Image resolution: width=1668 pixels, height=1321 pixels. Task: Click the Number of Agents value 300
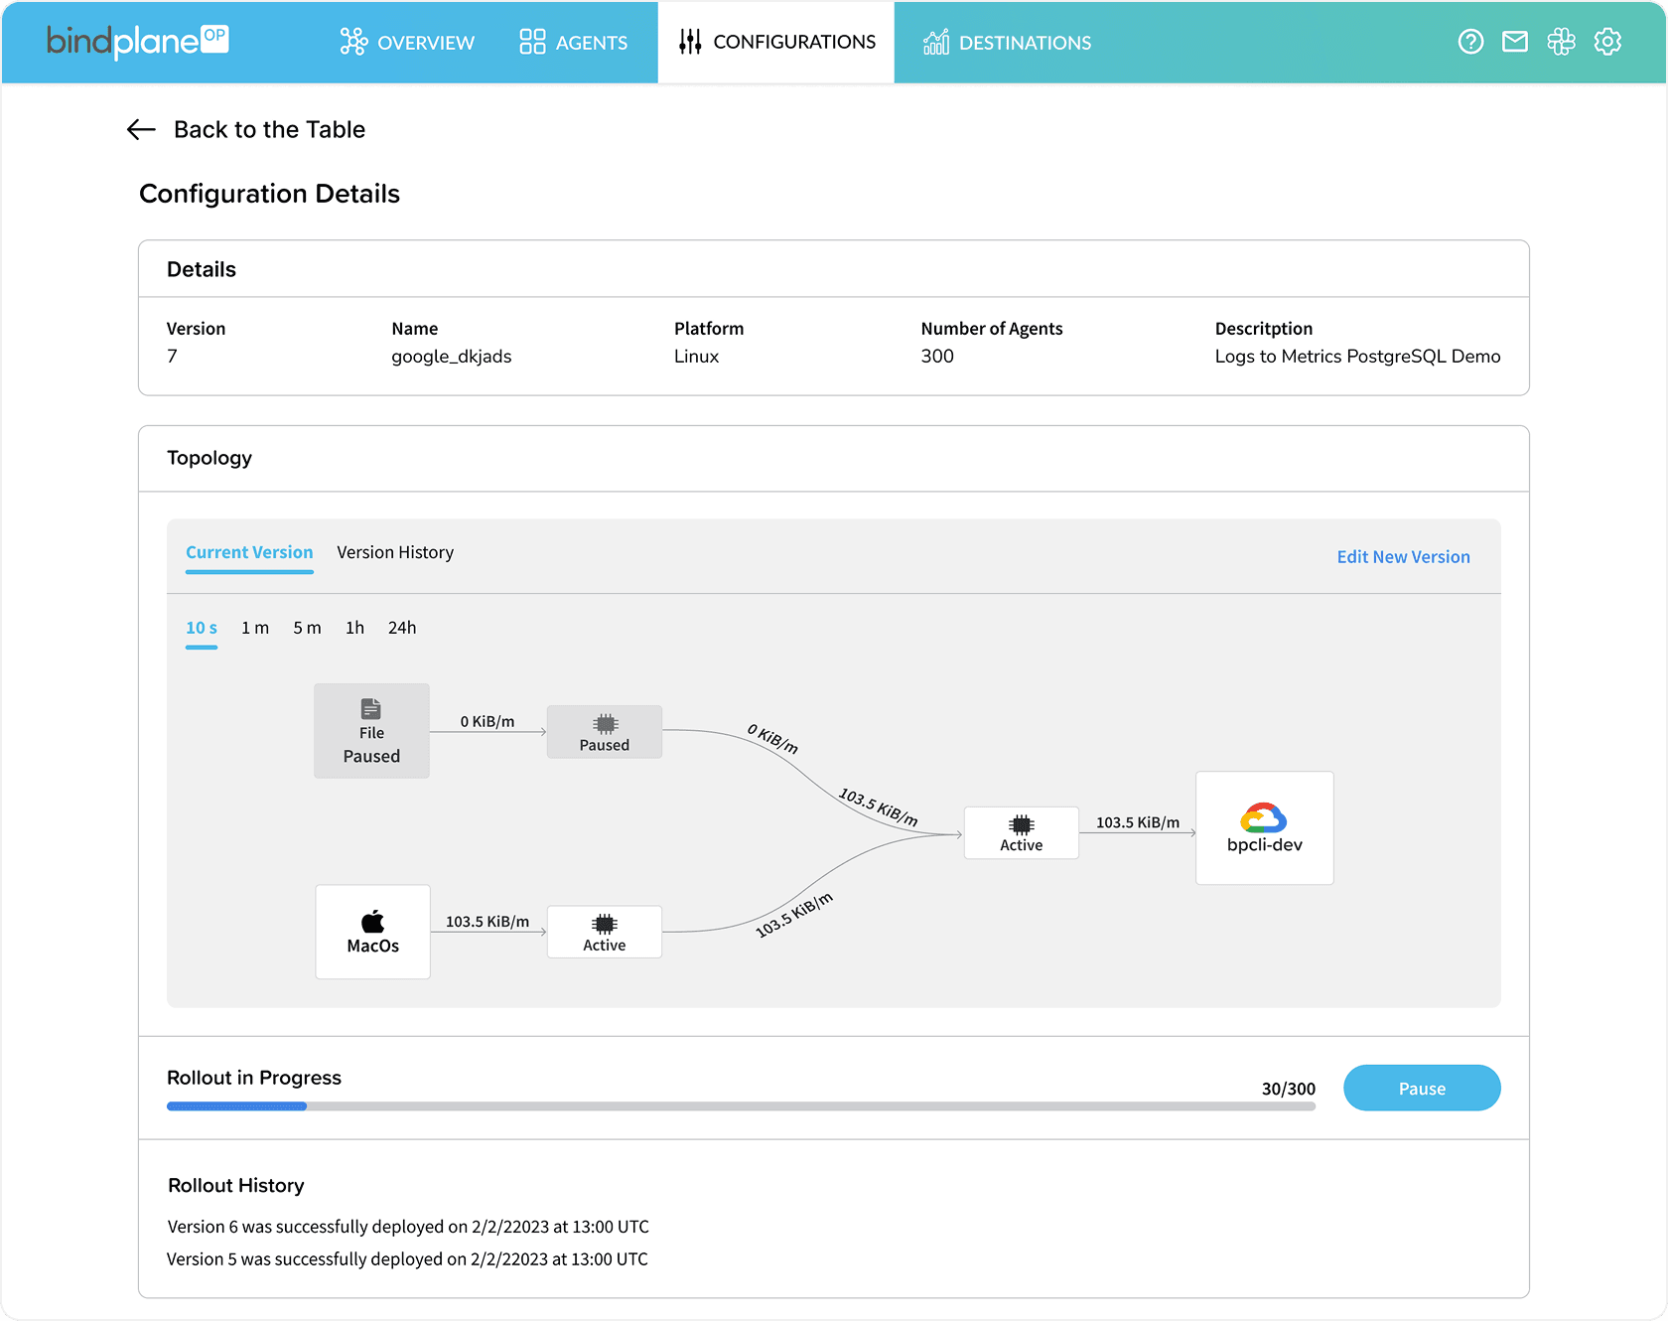(x=937, y=357)
